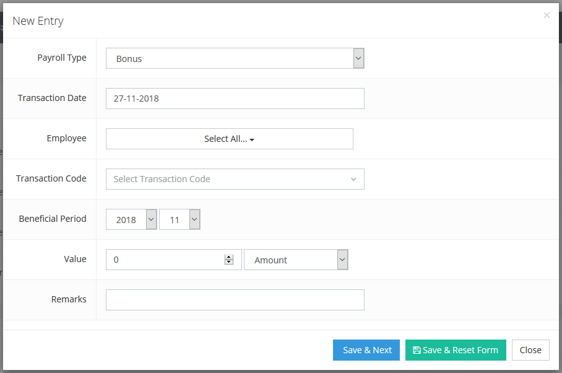
Task: Open the Select Transaction Code combo box
Action: click(x=235, y=179)
